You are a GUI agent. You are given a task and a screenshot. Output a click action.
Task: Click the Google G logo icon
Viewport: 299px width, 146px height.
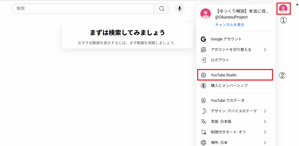click(204, 39)
